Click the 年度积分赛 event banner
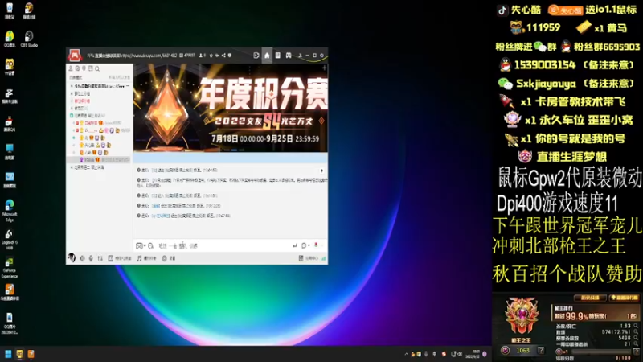643x362 pixels. click(231, 108)
